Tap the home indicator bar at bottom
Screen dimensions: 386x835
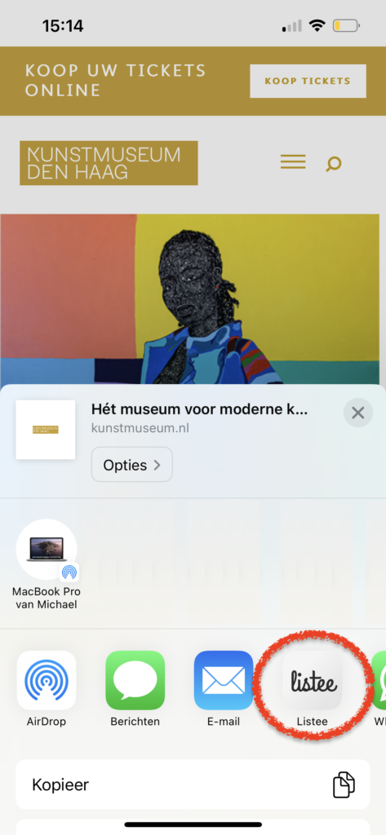(193, 824)
